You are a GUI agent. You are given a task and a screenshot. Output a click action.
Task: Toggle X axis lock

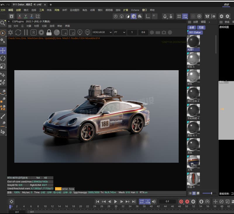[x=19, y=16]
